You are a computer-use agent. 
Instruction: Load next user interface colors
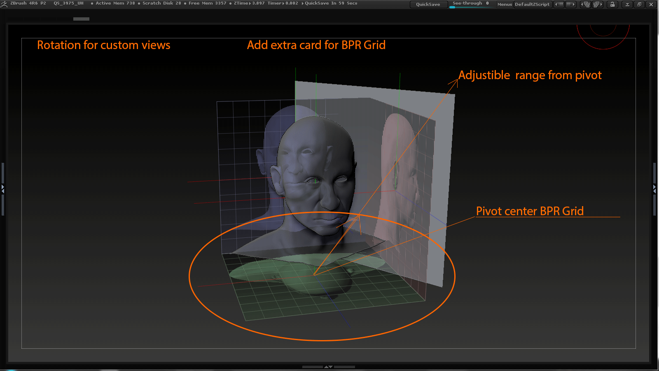pyautogui.click(x=571, y=5)
